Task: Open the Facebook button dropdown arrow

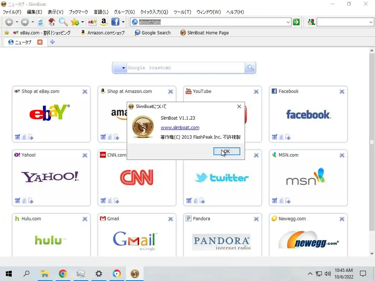Action: pyautogui.click(x=123, y=22)
